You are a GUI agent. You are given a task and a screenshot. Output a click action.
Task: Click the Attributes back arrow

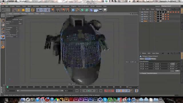(x=163, y=53)
